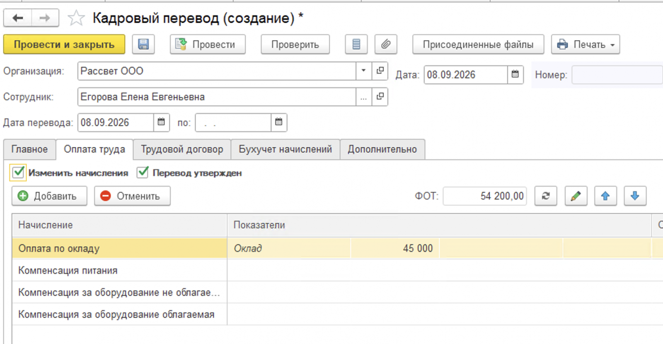
Task: Click the Номер input field
Action: point(617,75)
